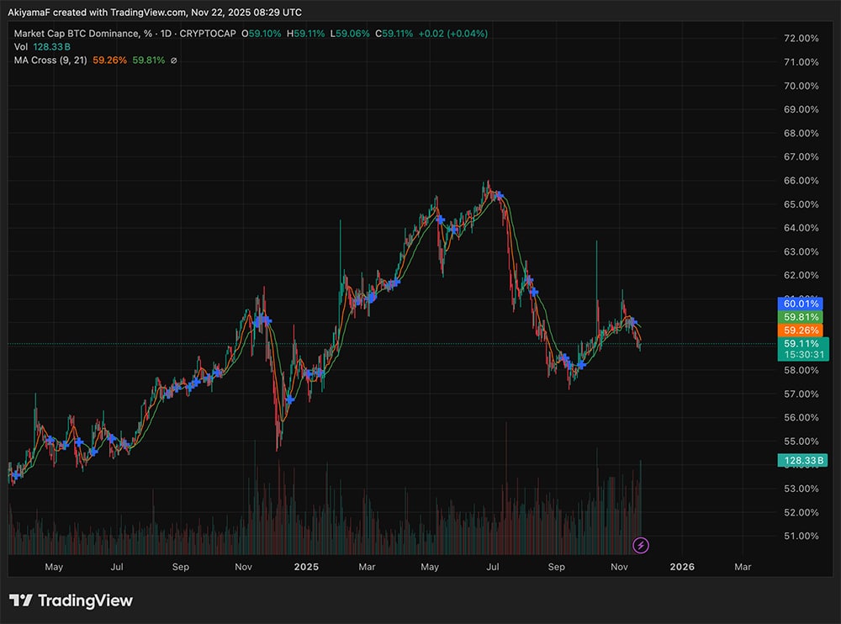Click the O59.10% open value in the legend

point(260,34)
